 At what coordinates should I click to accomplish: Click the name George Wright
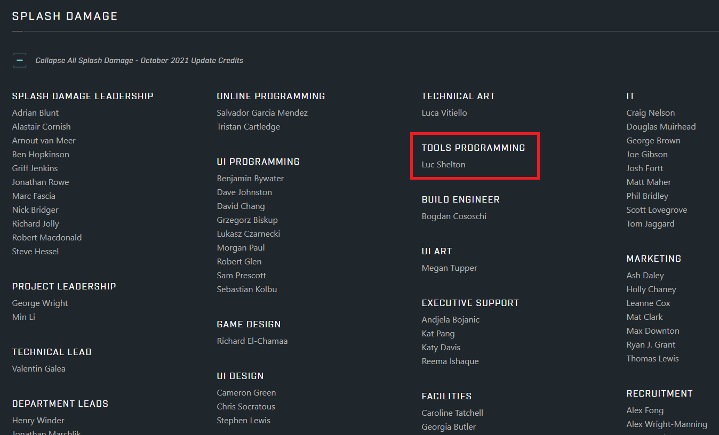coord(40,303)
